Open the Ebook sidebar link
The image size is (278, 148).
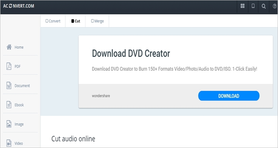point(19,105)
